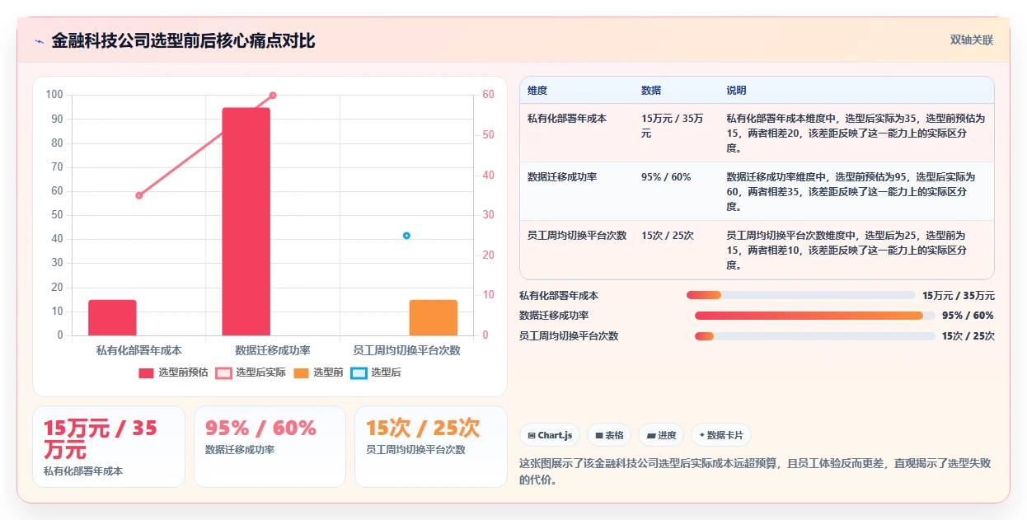The image size is (1027, 520).
Task: Click the 数据 column header
Action: [651, 91]
